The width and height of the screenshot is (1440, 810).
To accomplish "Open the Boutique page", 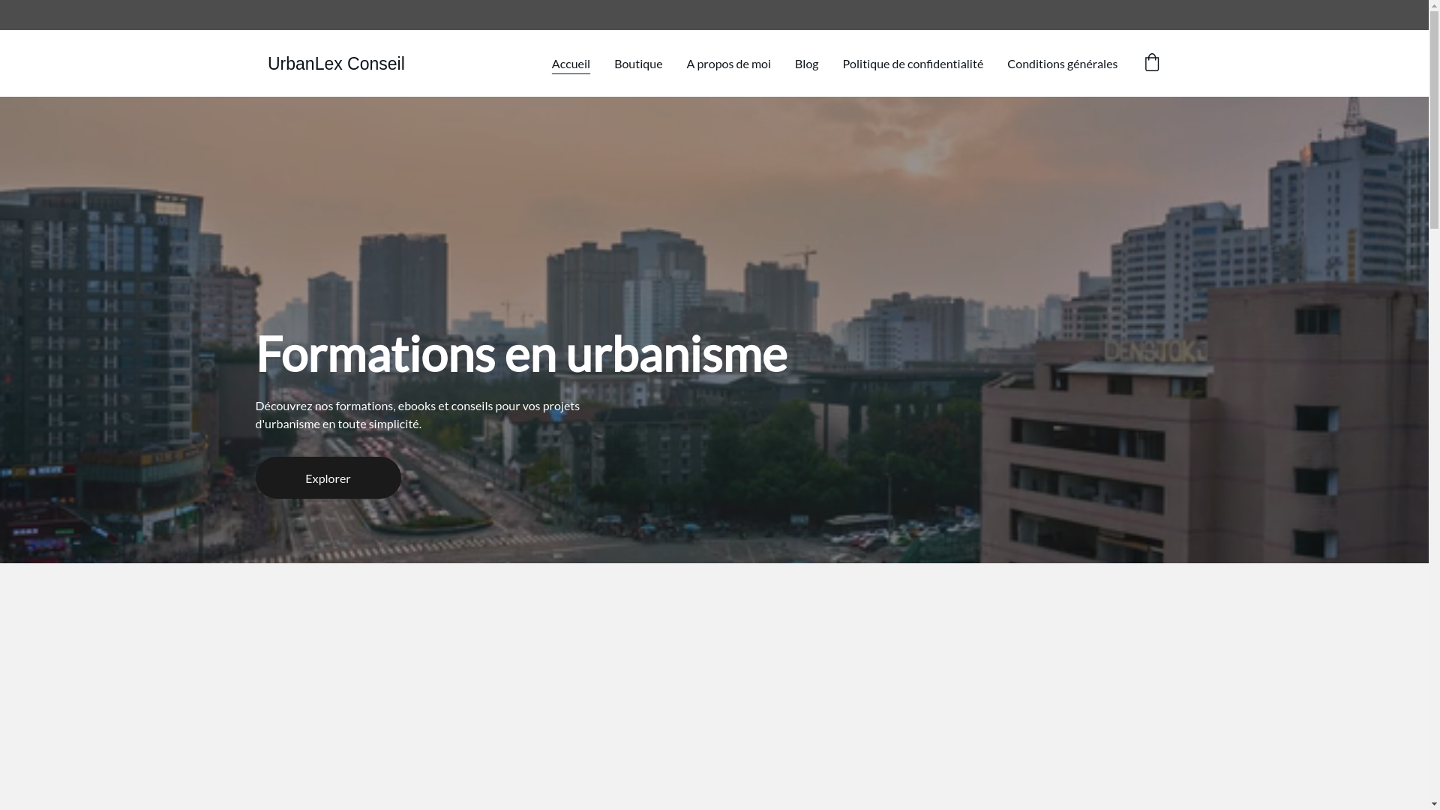I will pos(638,64).
